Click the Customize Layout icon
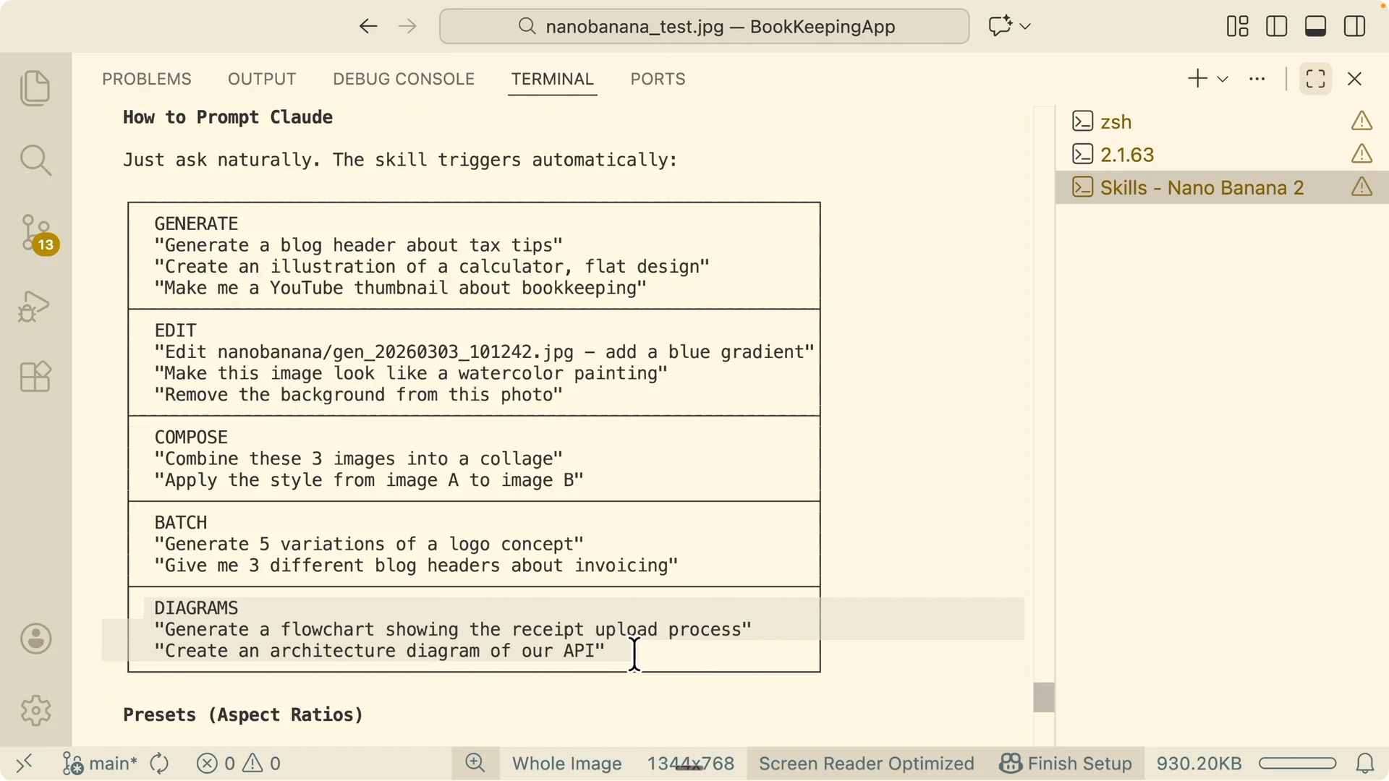This screenshot has height=781, width=1389. click(1238, 27)
